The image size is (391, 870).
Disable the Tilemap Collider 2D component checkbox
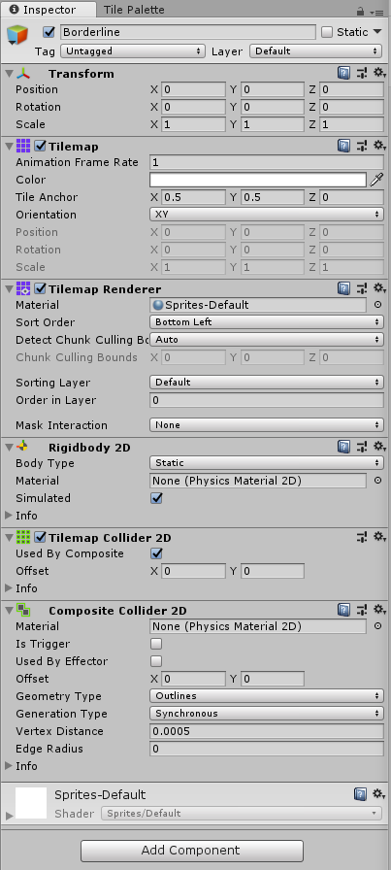pyautogui.click(x=41, y=537)
